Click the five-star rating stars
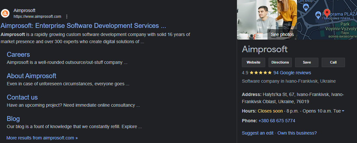This screenshot has height=143, width=357. point(261,73)
